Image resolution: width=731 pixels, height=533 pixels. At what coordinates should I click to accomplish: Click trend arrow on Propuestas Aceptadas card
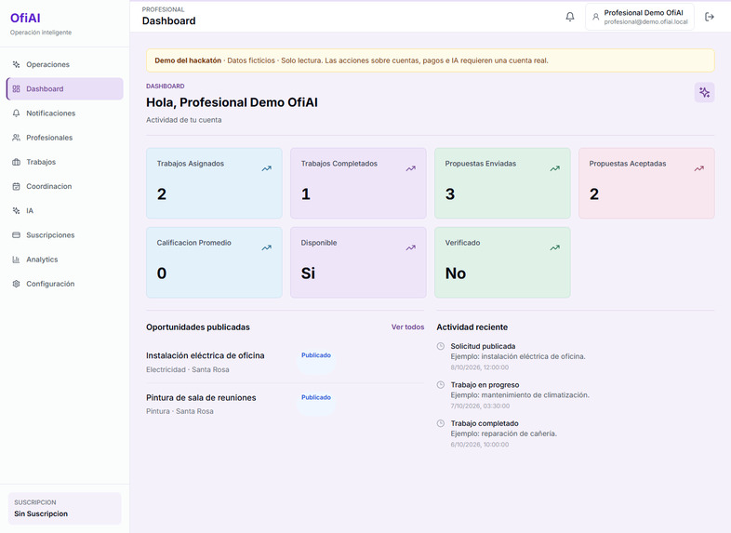698,168
